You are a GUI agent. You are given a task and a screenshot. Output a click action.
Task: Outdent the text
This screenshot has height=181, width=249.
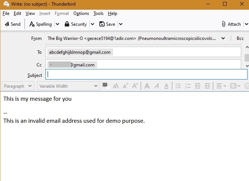[198, 86]
